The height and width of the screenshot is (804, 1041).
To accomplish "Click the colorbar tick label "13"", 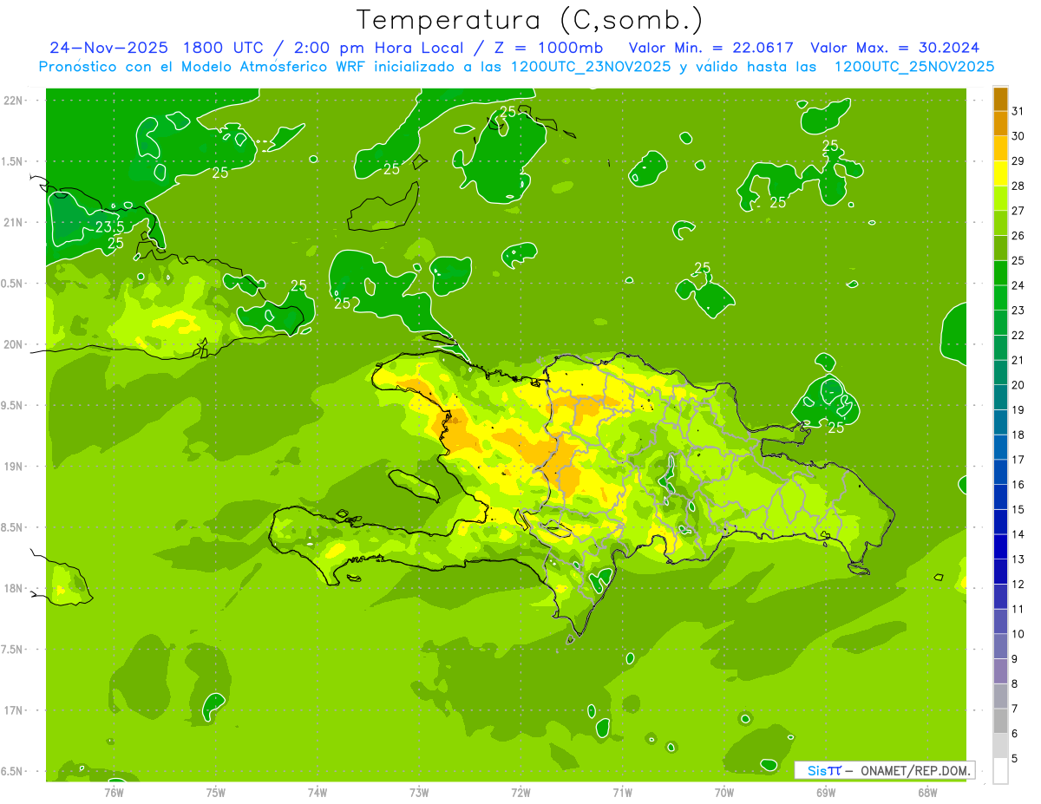I will click(x=1018, y=559).
